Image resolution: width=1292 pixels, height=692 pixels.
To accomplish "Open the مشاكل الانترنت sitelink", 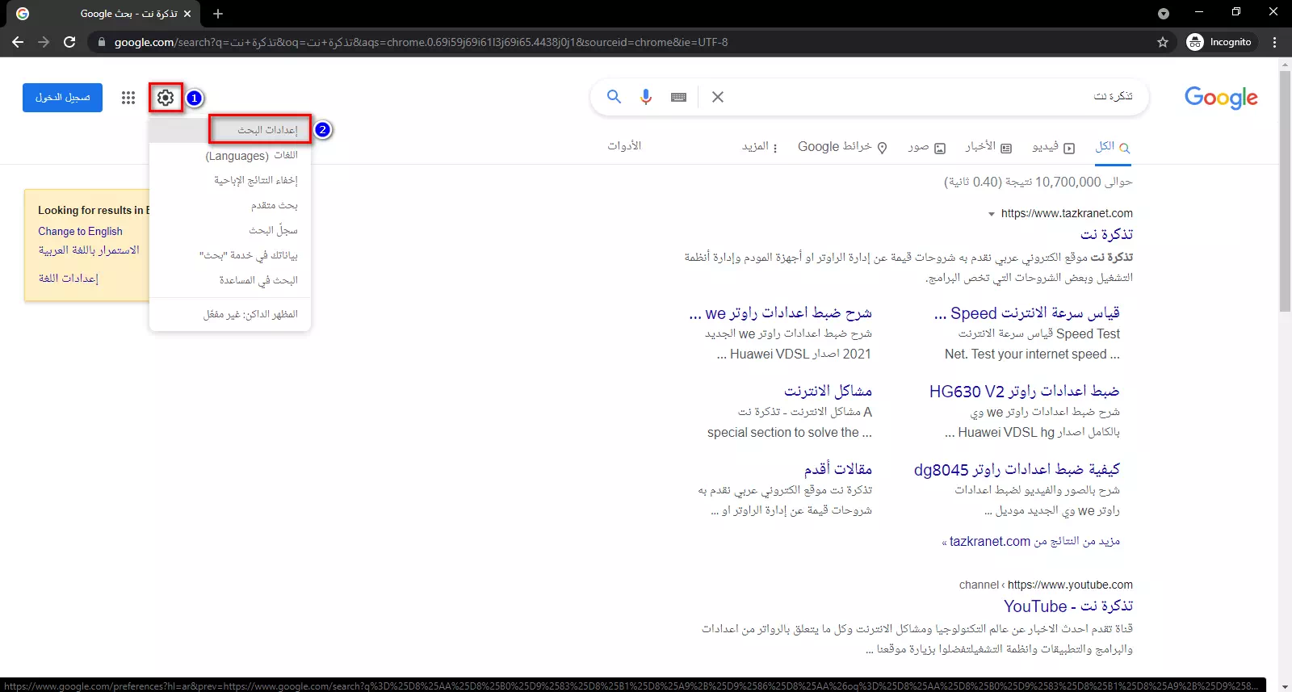I will [828, 392].
